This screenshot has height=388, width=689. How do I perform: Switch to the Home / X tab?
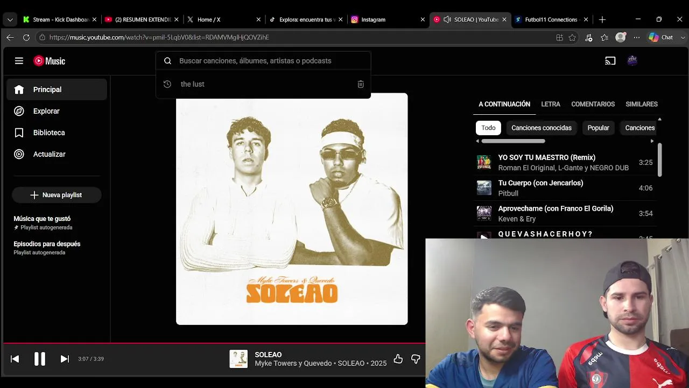coord(223,19)
